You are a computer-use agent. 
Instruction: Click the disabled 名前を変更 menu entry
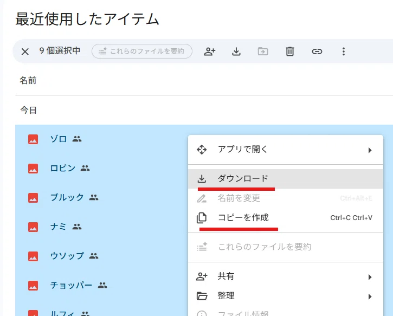[x=286, y=198]
